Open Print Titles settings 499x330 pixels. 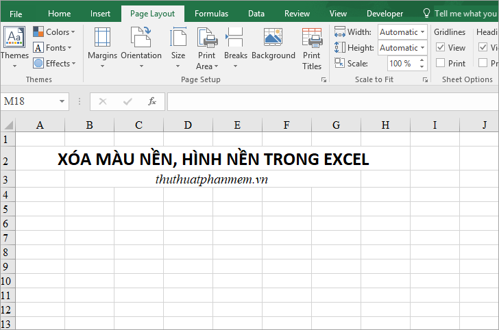point(312,48)
